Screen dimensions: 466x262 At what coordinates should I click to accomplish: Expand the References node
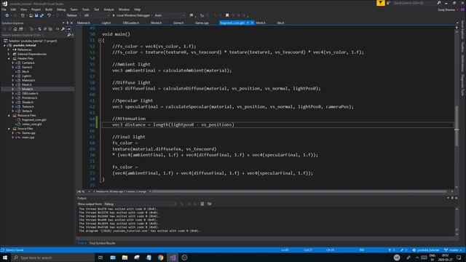tap(9, 49)
